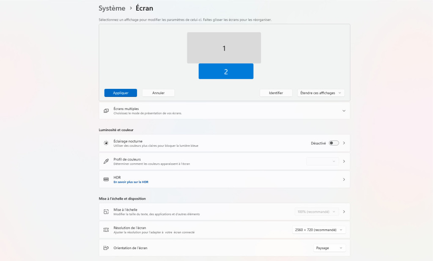Open the Orientation de l'écran Paysage dropdown
The height and width of the screenshot is (261, 433).
tap(329, 248)
